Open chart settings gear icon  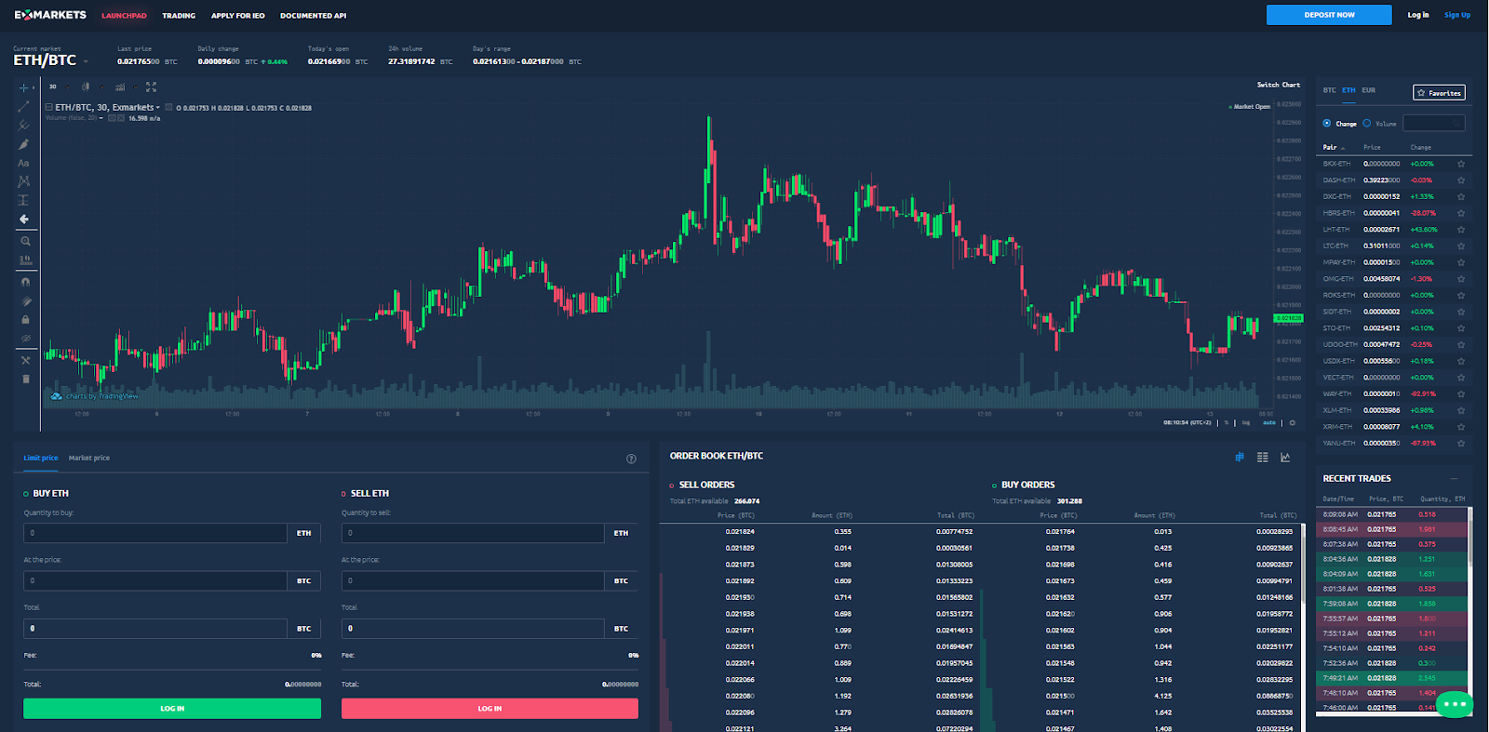(1292, 423)
